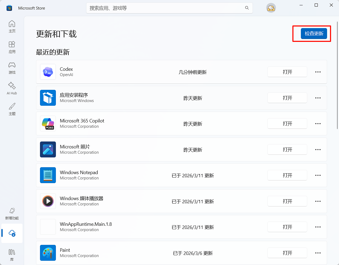The image size is (339, 265).
Task: Click 打开 button for Microsoft 照片
Action: [x=287, y=149]
